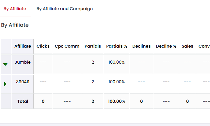Viewport: 210px width, 126px height.
Task: Switch to By Affiliate and Campaign tab
Action: (65, 9)
